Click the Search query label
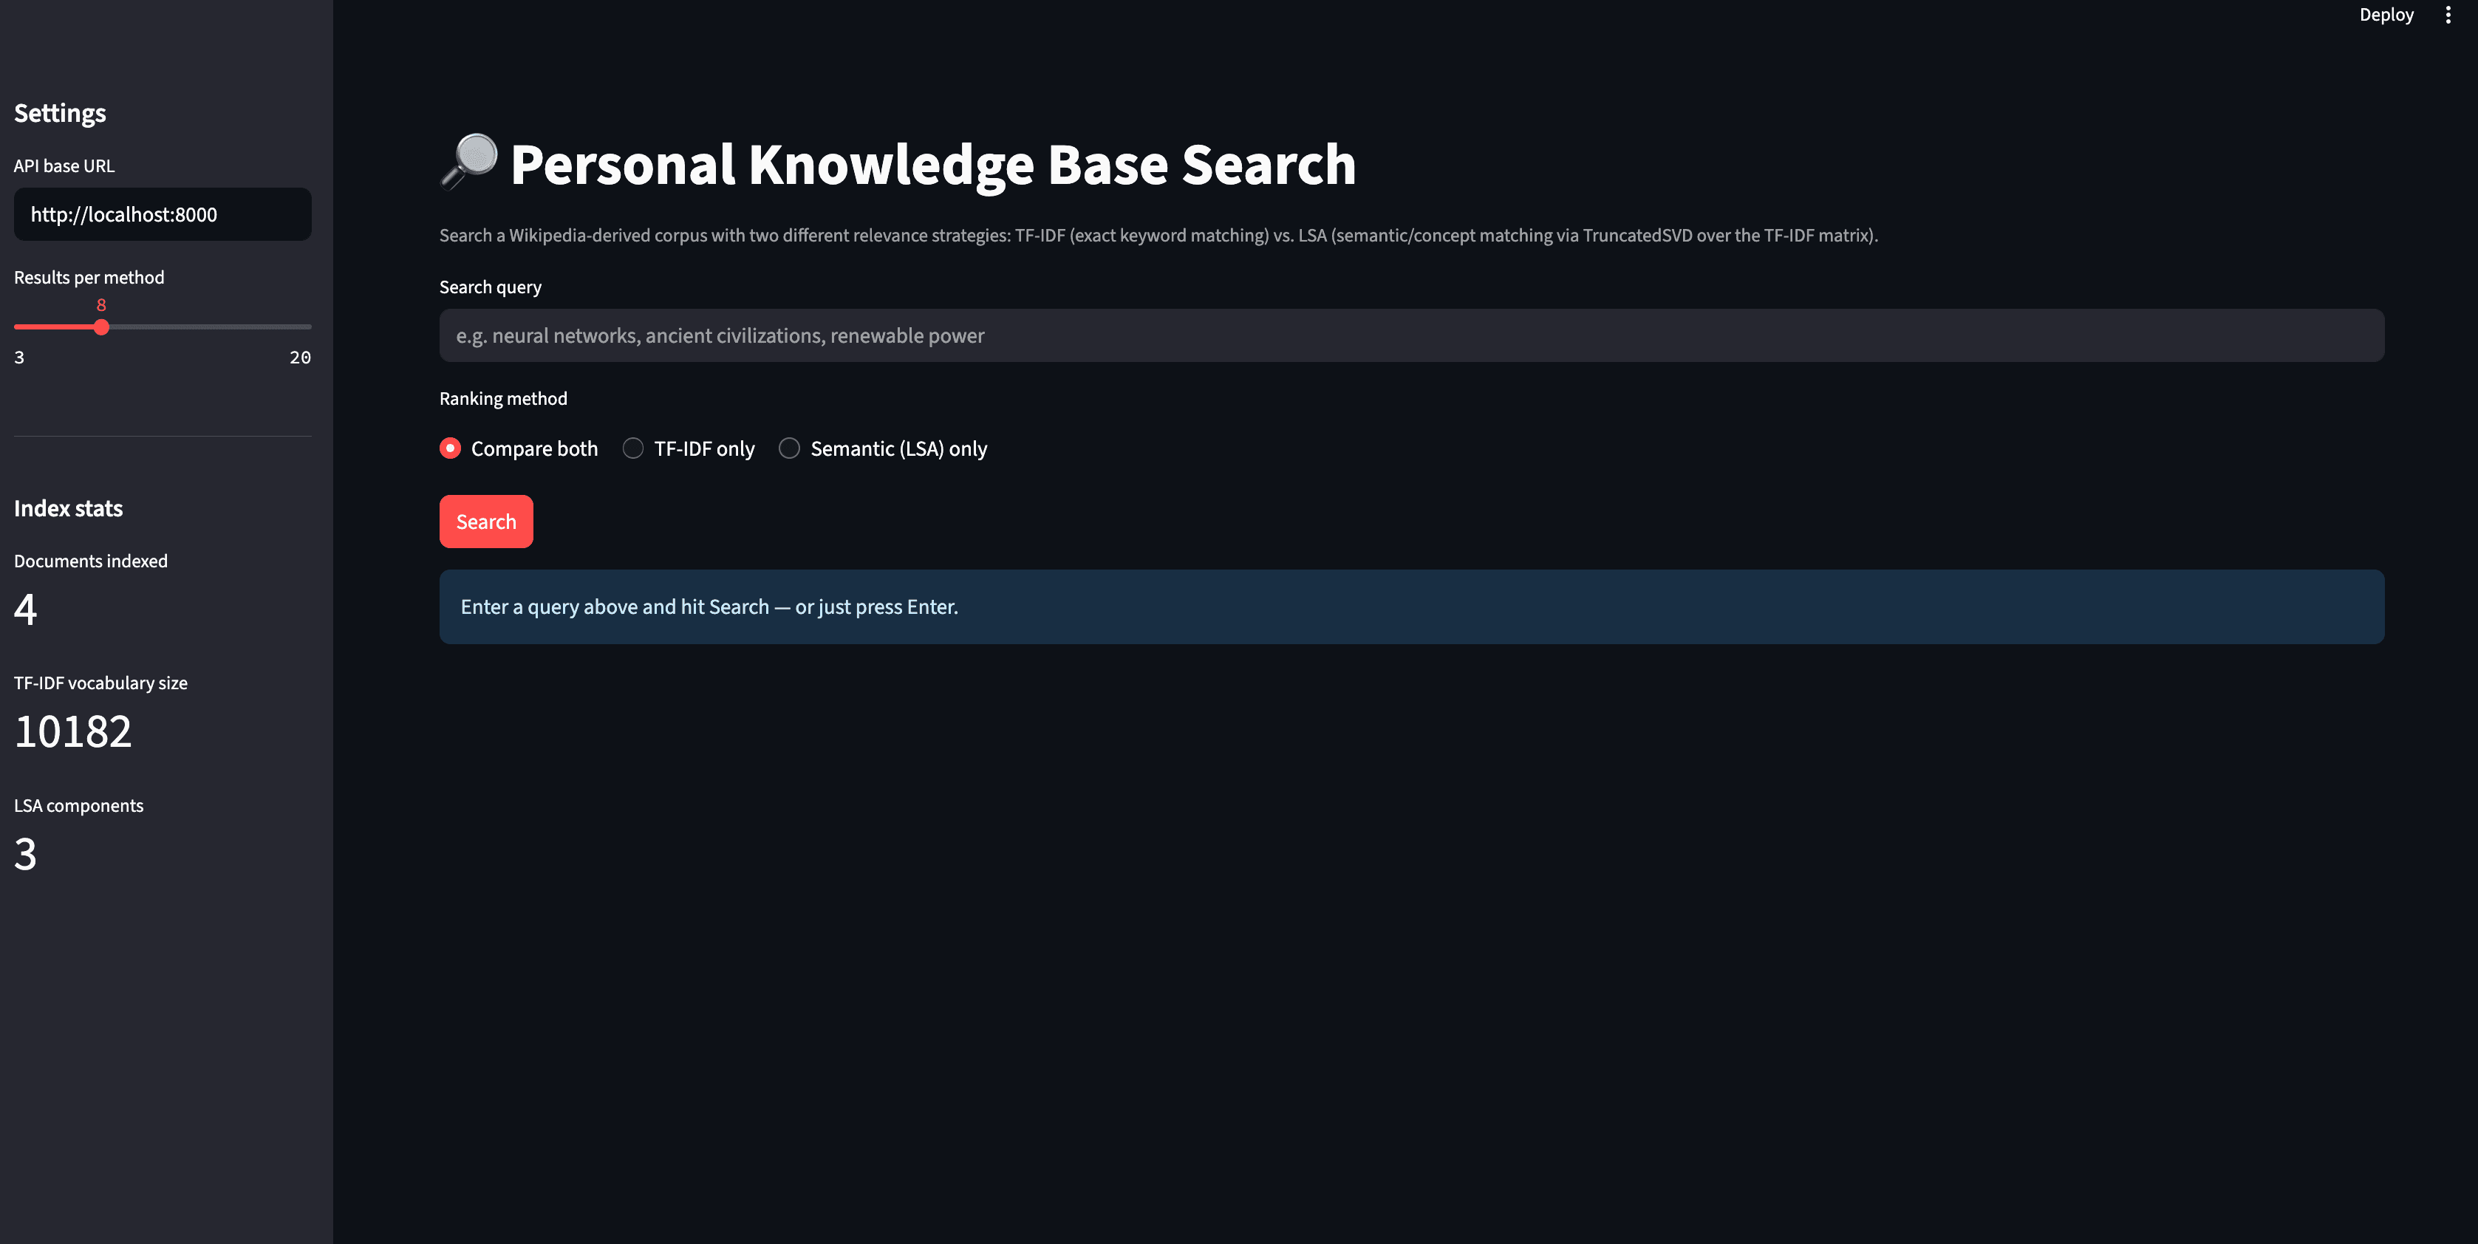The width and height of the screenshot is (2478, 1244). pyautogui.click(x=490, y=287)
